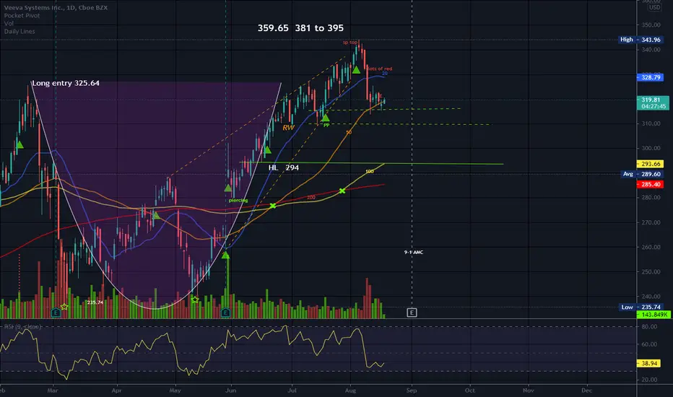Click the green triangle above the 'pp' label

point(326,118)
